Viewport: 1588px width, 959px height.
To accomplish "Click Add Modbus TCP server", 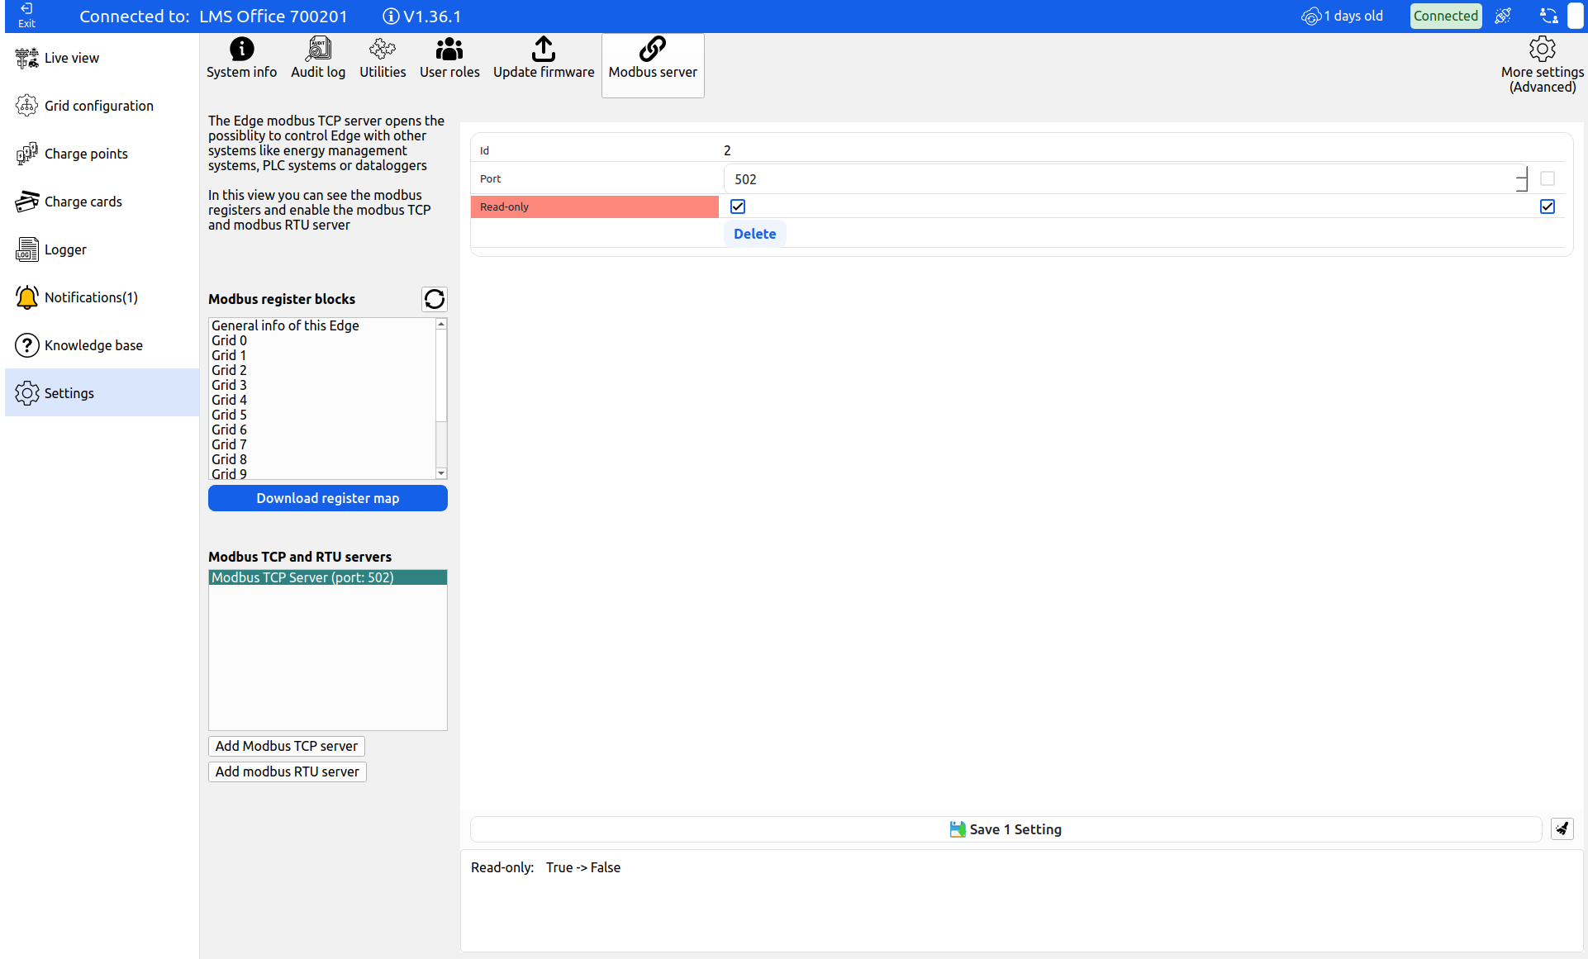I will pyautogui.click(x=287, y=746).
